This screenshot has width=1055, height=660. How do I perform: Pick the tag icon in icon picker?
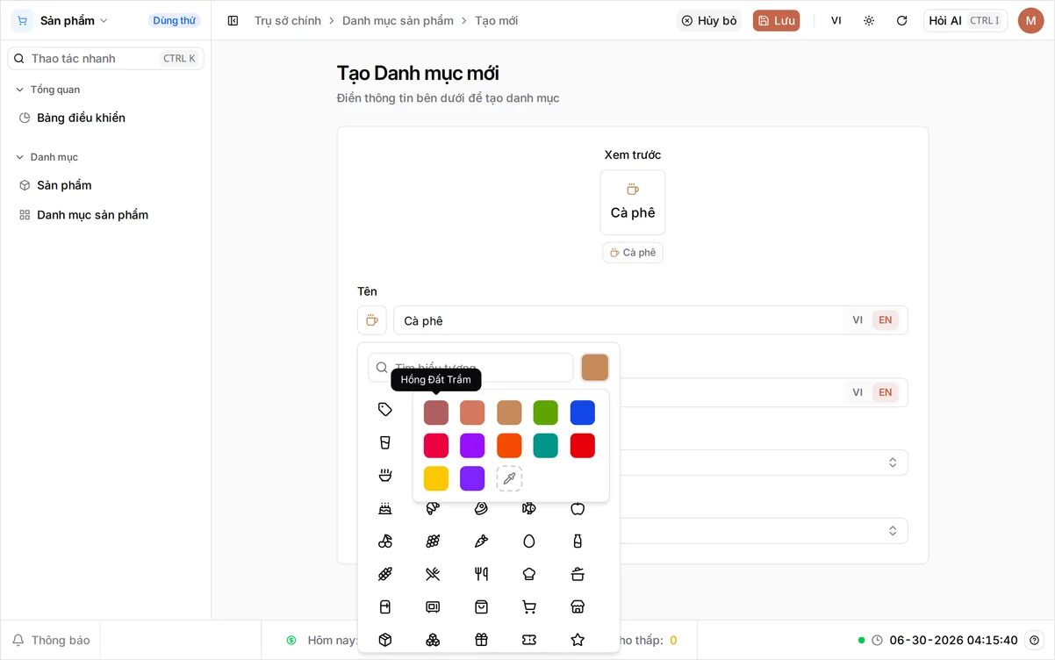(x=384, y=409)
